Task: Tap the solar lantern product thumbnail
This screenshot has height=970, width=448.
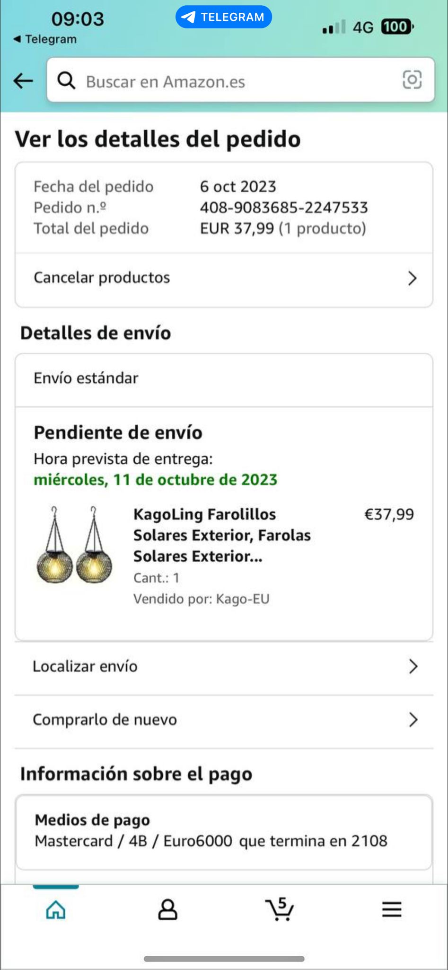Action: point(75,545)
